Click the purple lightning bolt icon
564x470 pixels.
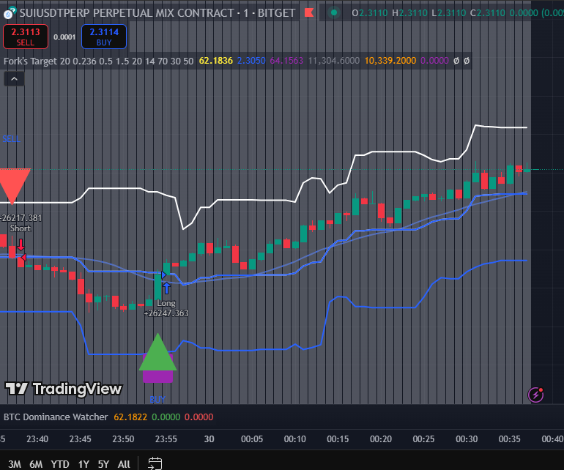pos(535,395)
